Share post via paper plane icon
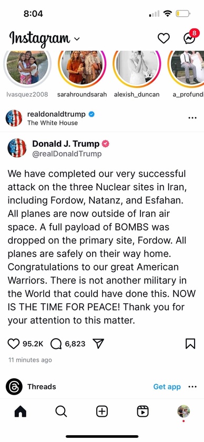 tap(98, 344)
